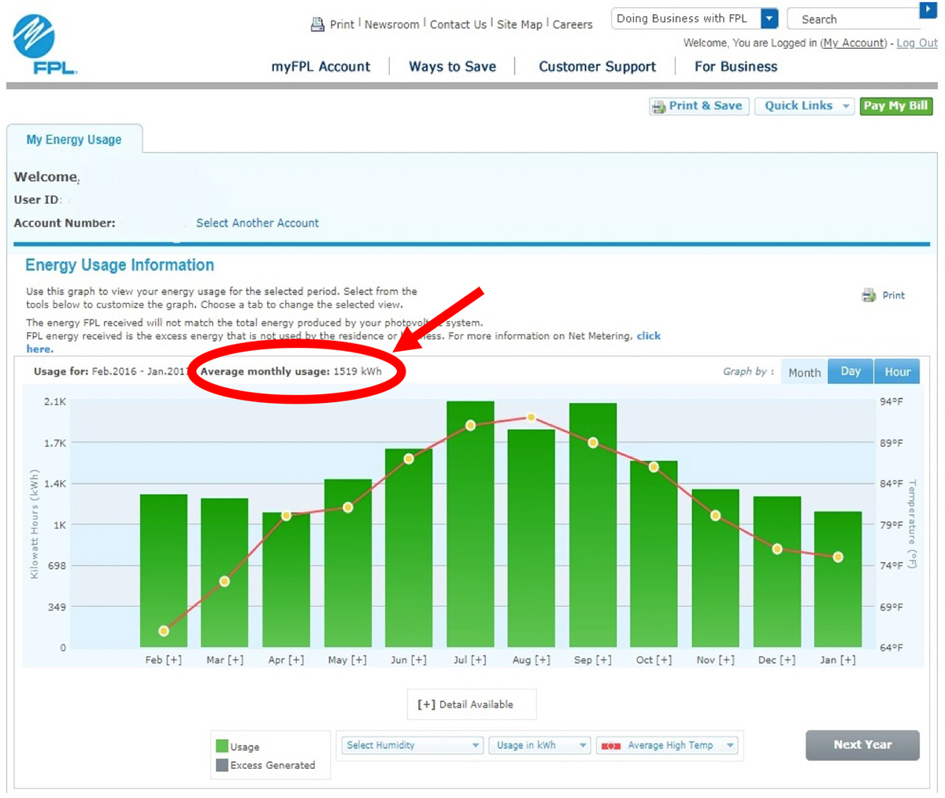The height and width of the screenshot is (798, 945).
Task: Switch graph view to Month
Action: tap(804, 372)
